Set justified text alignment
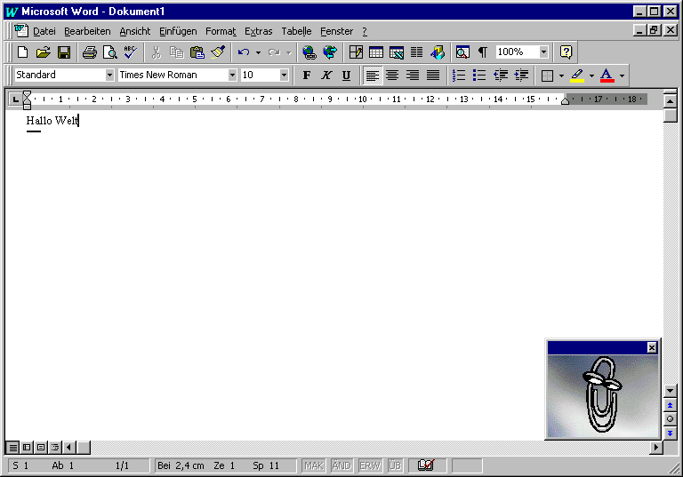Viewport: 683px width, 477px height. 433,75
